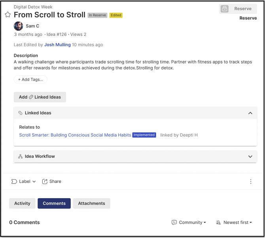Click the Add Tags input field
The width and height of the screenshot is (265, 238).
pyautogui.click(x=30, y=79)
